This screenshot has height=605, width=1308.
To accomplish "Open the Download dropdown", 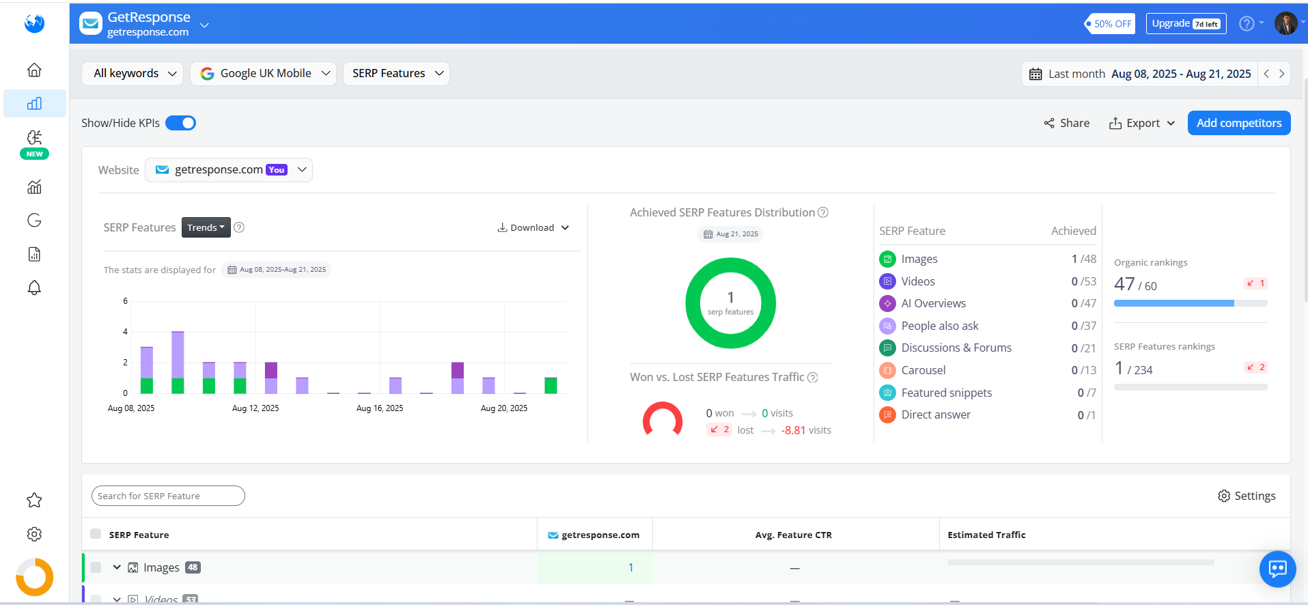I will [x=533, y=227].
